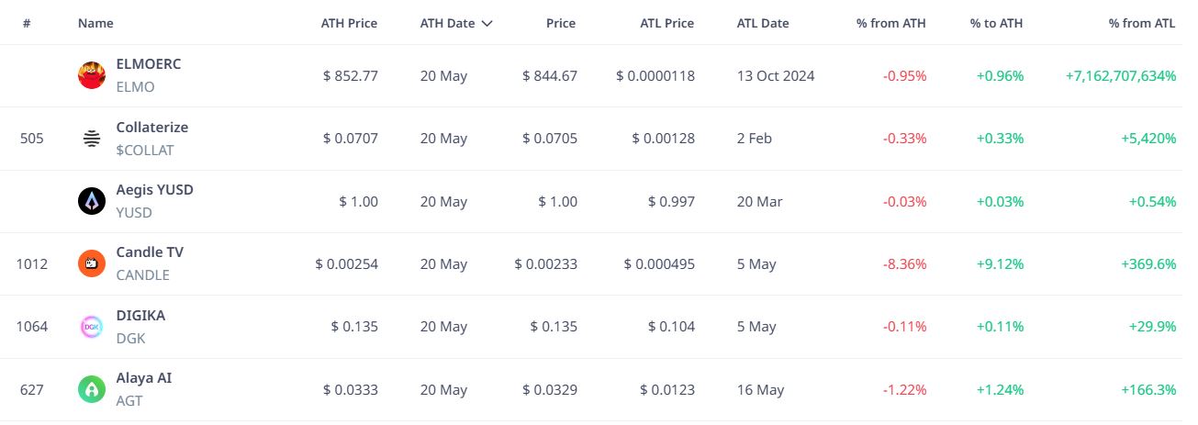Click the ELMOERC coin logo icon
Screen dimensions: 1198x425
pos(92,75)
